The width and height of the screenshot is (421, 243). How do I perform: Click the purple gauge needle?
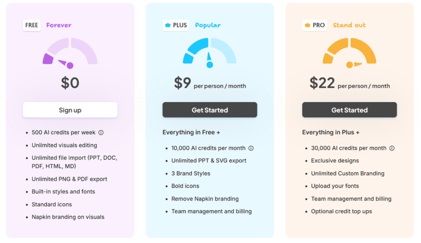click(65, 62)
